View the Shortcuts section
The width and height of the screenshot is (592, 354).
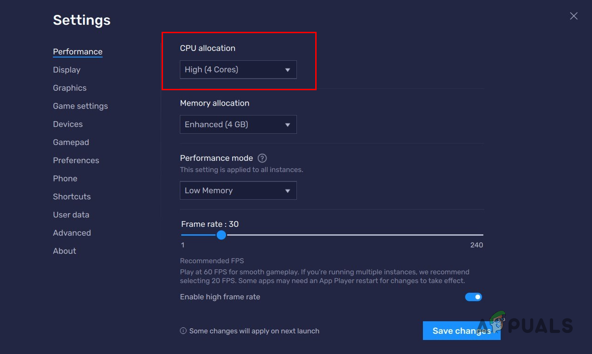click(72, 196)
